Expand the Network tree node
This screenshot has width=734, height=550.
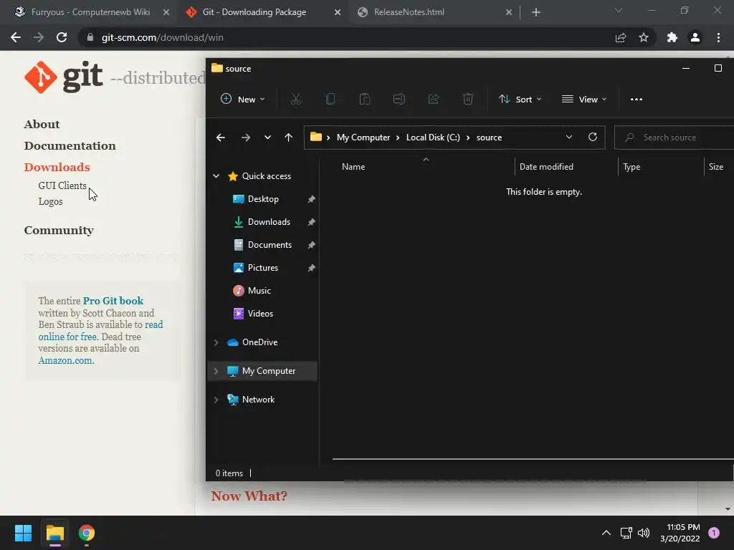point(216,400)
